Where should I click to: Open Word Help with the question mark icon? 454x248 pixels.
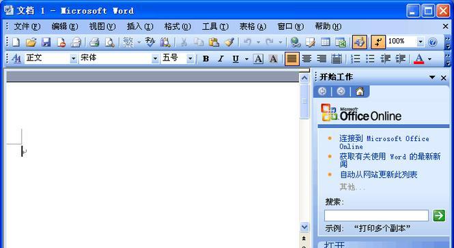tap(432, 42)
